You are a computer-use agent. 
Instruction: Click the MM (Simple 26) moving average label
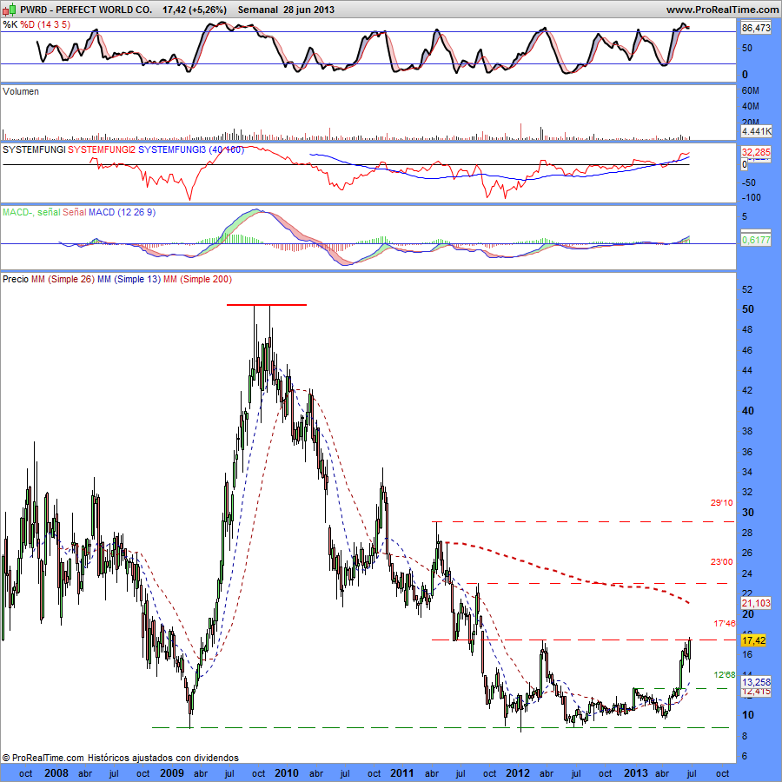click(63, 279)
